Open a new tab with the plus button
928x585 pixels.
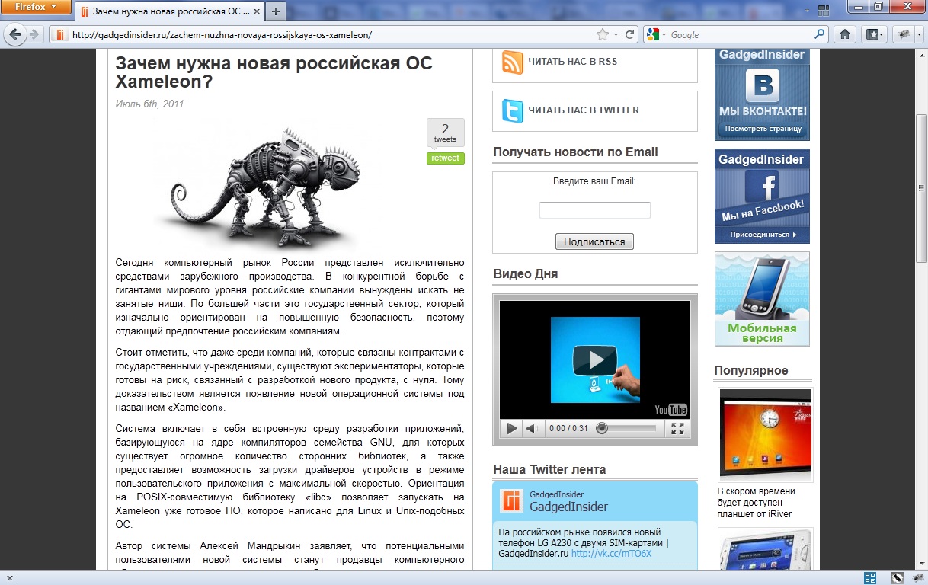pyautogui.click(x=275, y=11)
